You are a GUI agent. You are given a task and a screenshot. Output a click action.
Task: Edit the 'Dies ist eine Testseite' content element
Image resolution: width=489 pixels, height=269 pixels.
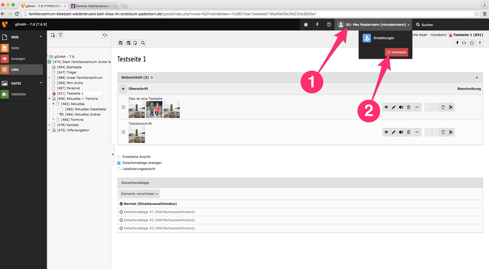point(393,107)
